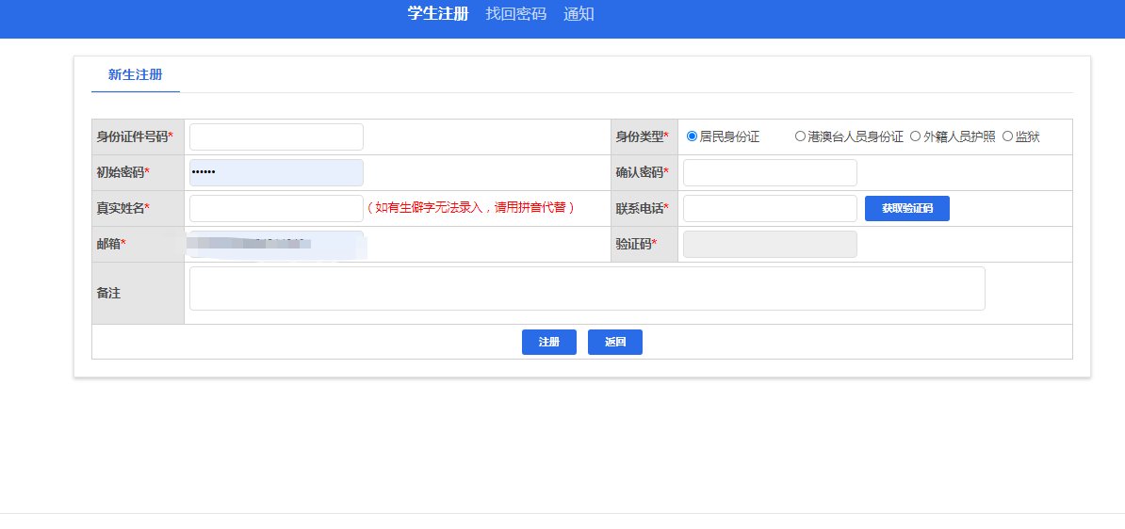Image resolution: width=1125 pixels, height=529 pixels.
Task: Focus the 确认密码 input field
Action: click(770, 173)
